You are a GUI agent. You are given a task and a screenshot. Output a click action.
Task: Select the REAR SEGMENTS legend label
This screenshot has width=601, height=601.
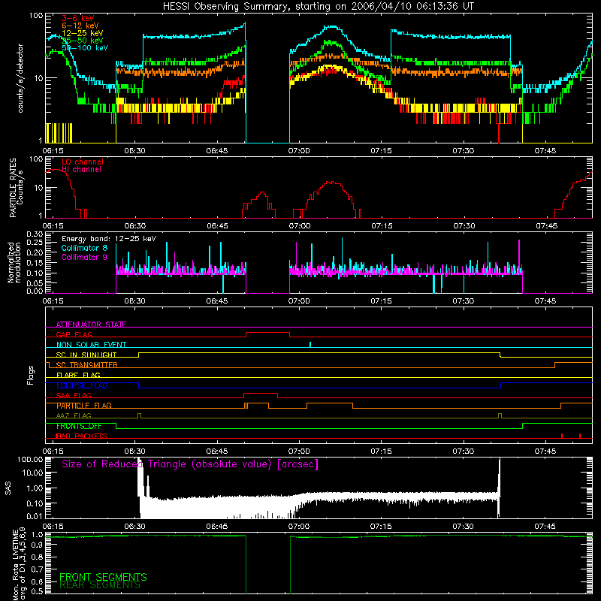click(100, 585)
